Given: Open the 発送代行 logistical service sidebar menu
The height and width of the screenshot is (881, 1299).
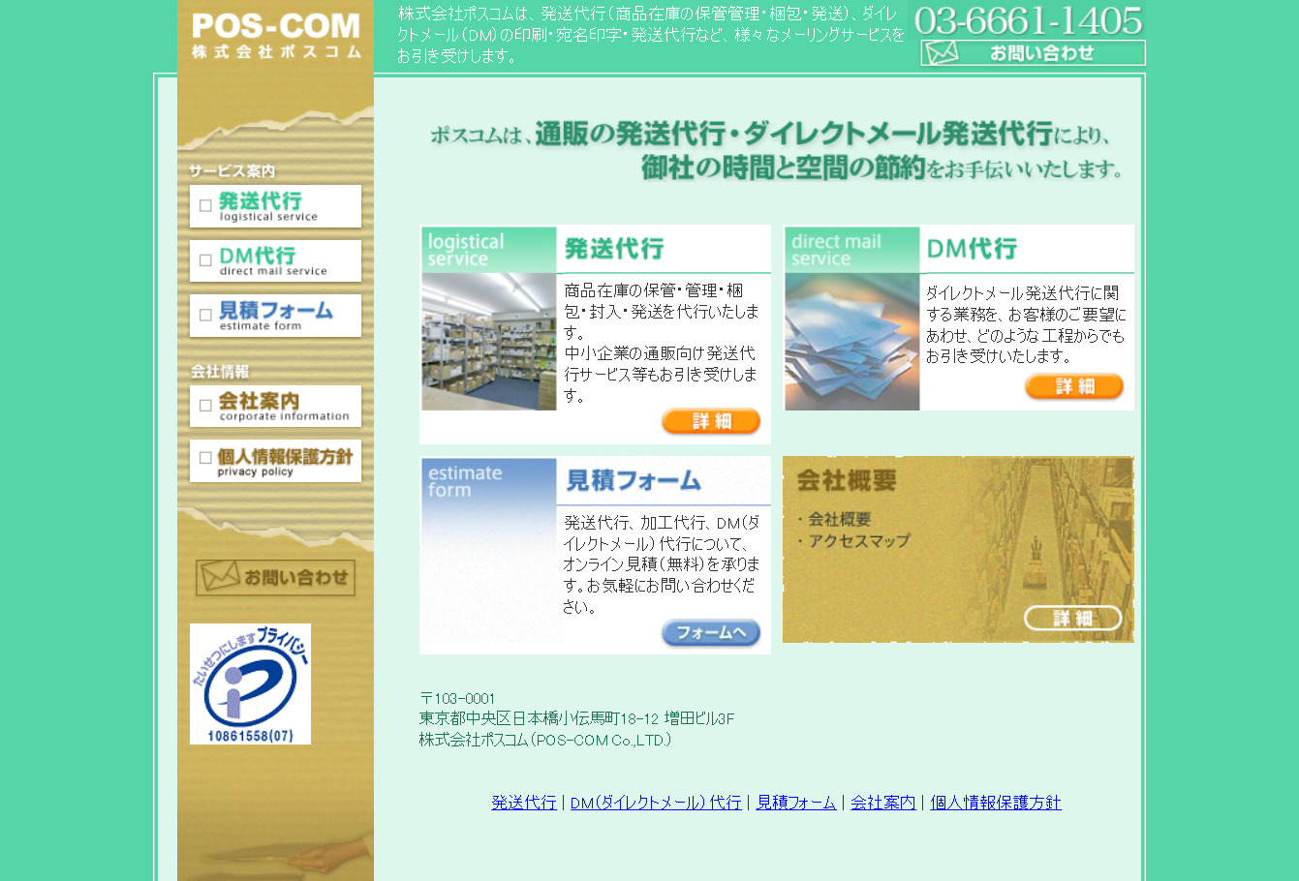Looking at the screenshot, I should click(275, 206).
